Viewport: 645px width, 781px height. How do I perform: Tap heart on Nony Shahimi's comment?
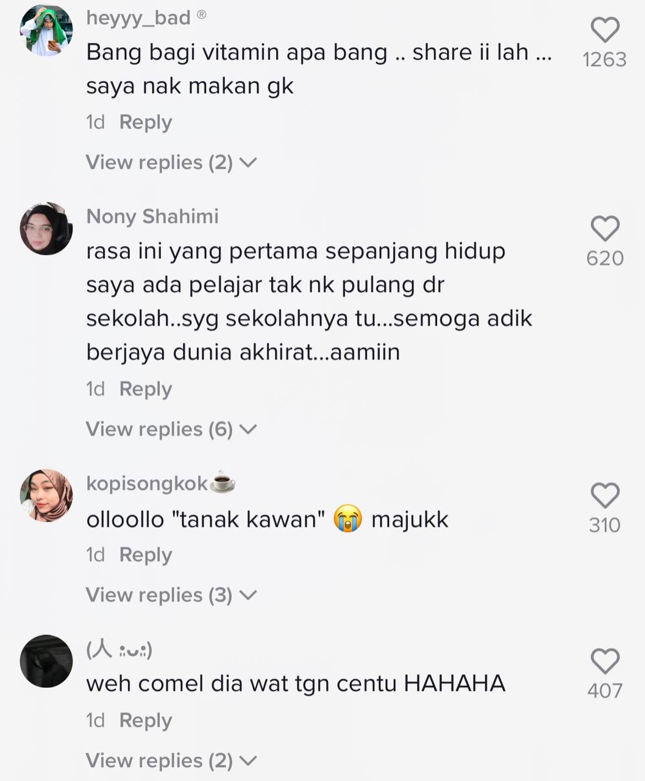tap(605, 228)
